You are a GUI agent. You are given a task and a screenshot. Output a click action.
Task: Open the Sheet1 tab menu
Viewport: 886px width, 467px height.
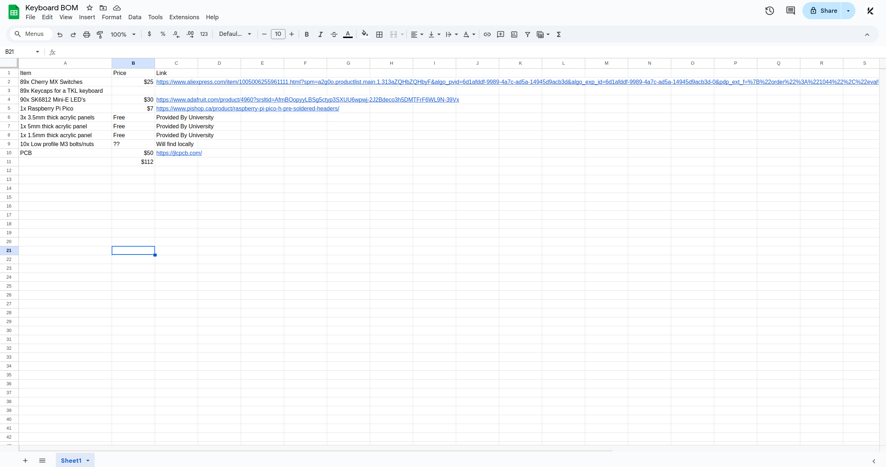click(x=88, y=460)
